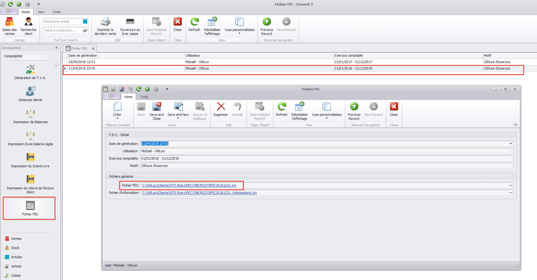Open Impression du relevé de facture client

point(30,184)
